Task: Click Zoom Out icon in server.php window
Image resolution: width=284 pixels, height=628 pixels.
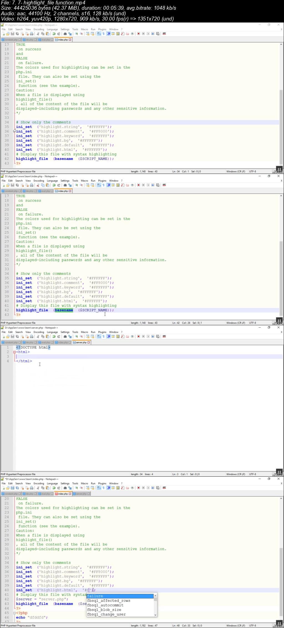Action: [81, 336]
